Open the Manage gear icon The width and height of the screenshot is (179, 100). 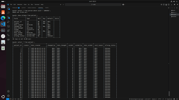(8, 96)
